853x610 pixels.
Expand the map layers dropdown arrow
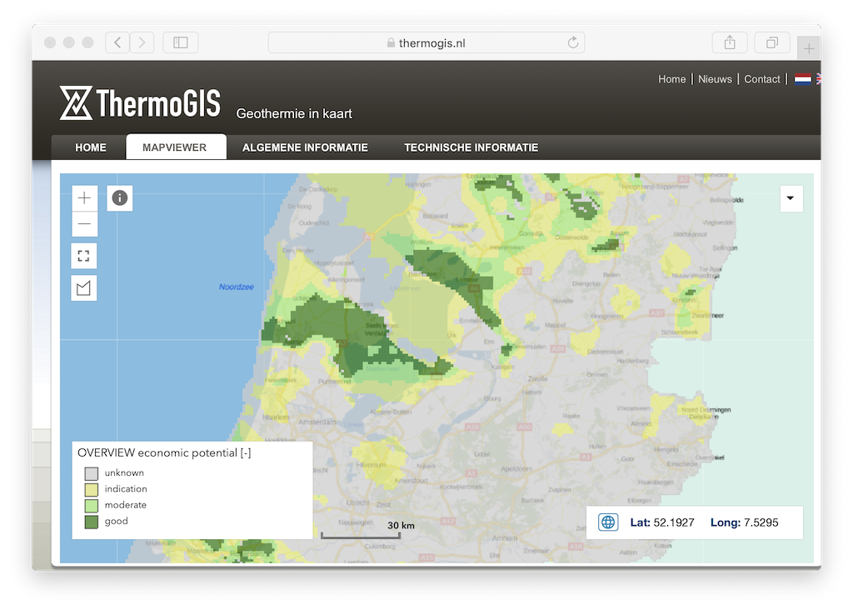click(x=791, y=198)
